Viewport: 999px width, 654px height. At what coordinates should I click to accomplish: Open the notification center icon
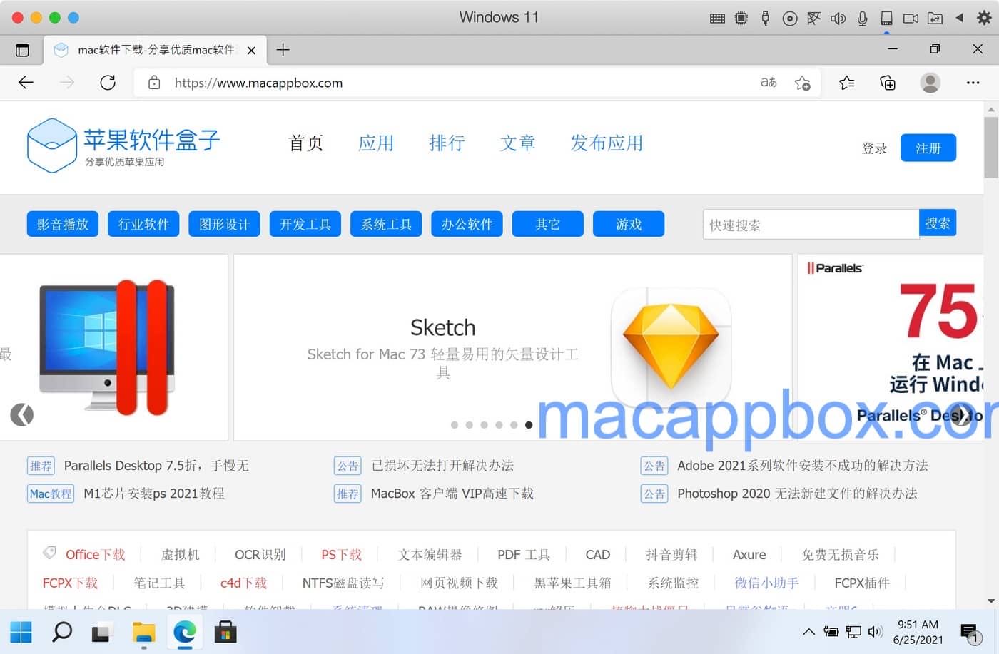969,633
